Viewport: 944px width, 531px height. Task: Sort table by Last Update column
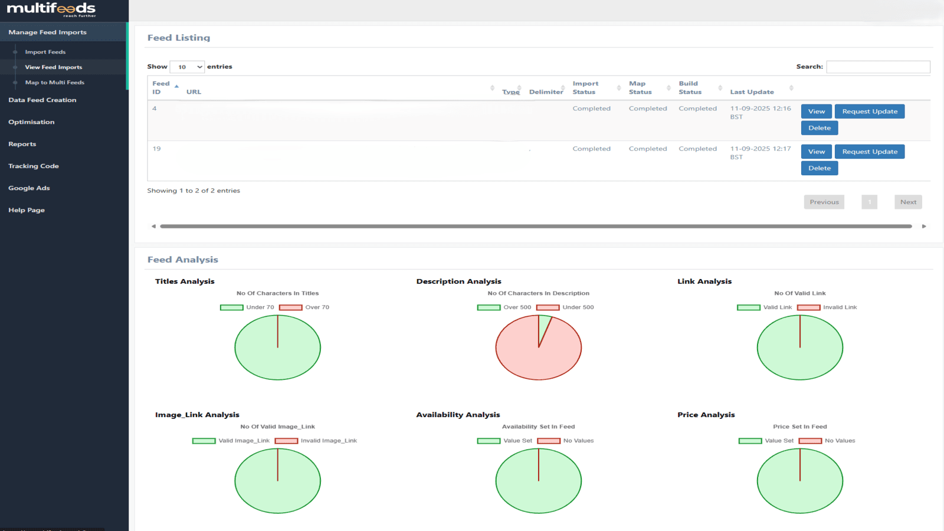click(761, 88)
